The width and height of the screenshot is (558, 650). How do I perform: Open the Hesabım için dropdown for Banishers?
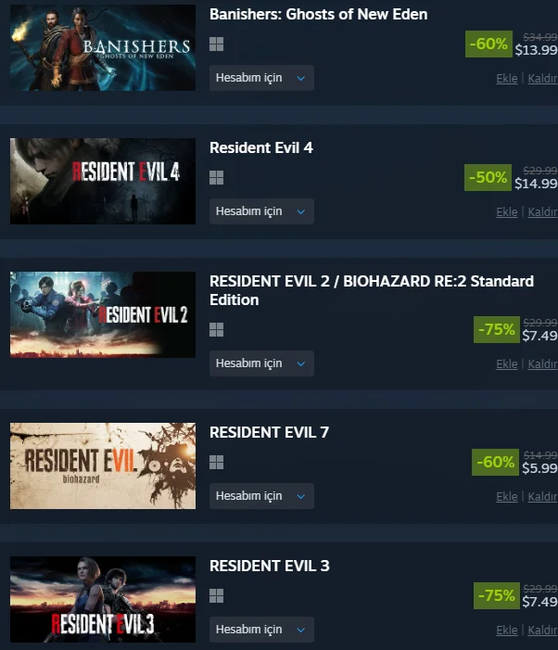click(261, 78)
